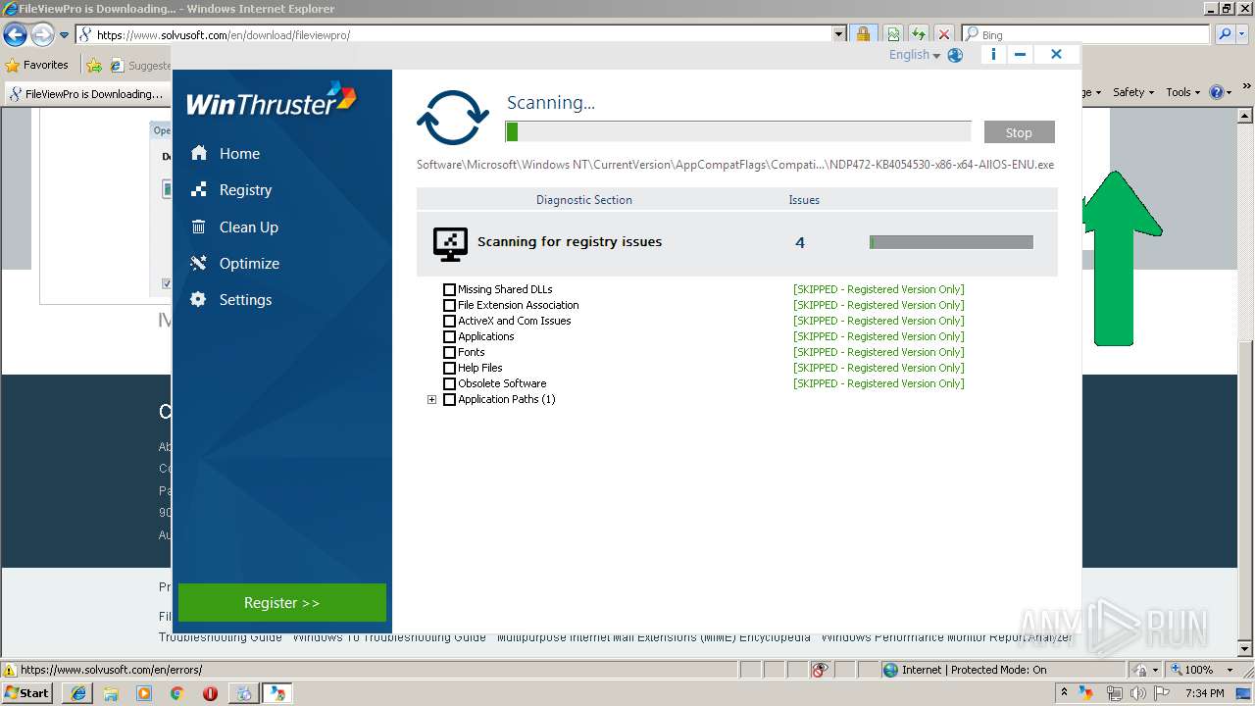Stop the registry scan
1255x706 pixels.
(x=1019, y=132)
